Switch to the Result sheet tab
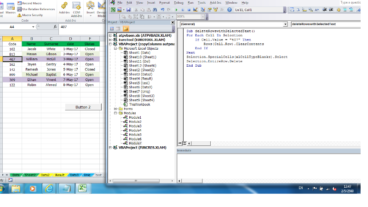This screenshot has width=368, height=207. [60, 175]
